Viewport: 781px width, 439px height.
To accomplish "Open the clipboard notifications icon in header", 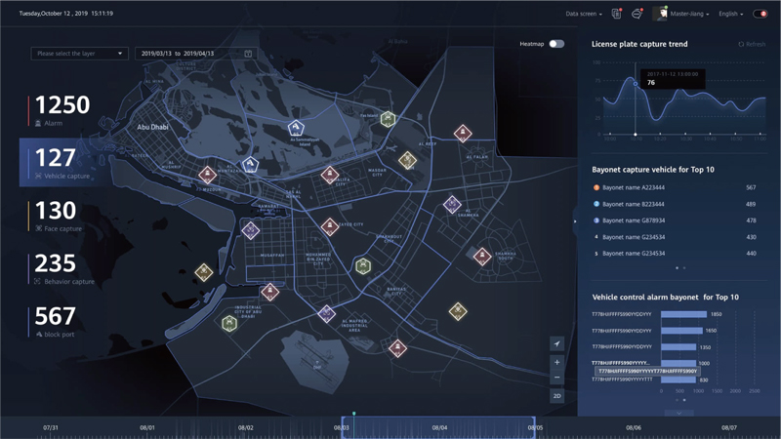I will (x=616, y=14).
